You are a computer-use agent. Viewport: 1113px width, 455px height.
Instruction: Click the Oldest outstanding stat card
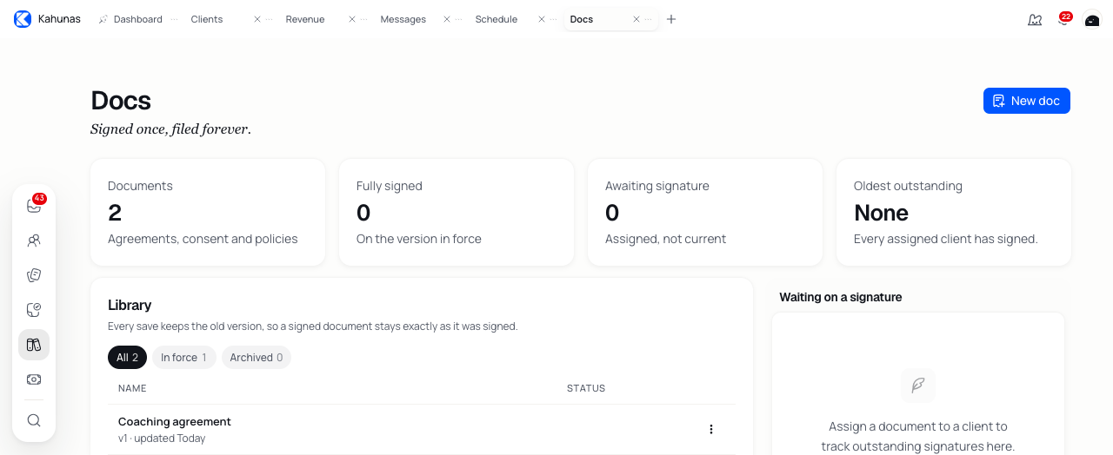click(954, 212)
